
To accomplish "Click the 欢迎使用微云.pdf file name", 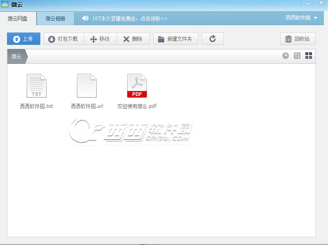I will 137,106.
